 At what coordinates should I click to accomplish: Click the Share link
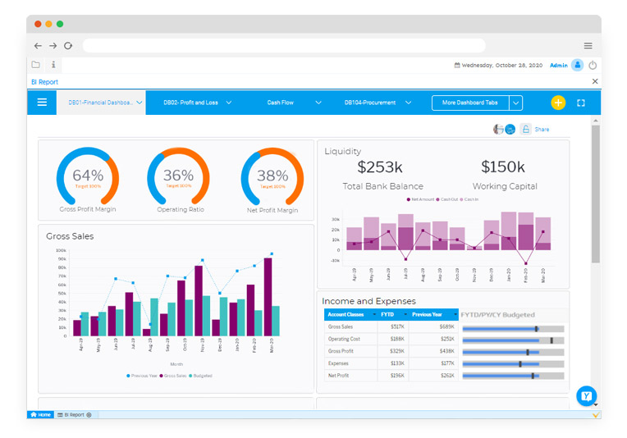[x=542, y=130]
